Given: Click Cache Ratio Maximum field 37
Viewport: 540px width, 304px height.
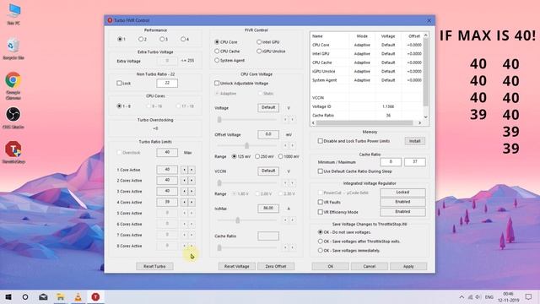Looking at the screenshot, I should coord(414,161).
